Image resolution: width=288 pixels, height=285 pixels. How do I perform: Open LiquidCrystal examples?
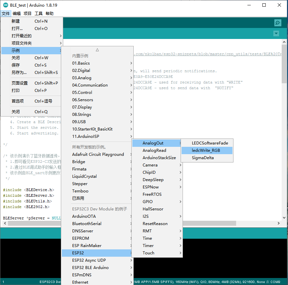[97, 176]
